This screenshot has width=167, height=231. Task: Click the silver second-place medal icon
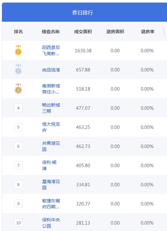(18, 70)
